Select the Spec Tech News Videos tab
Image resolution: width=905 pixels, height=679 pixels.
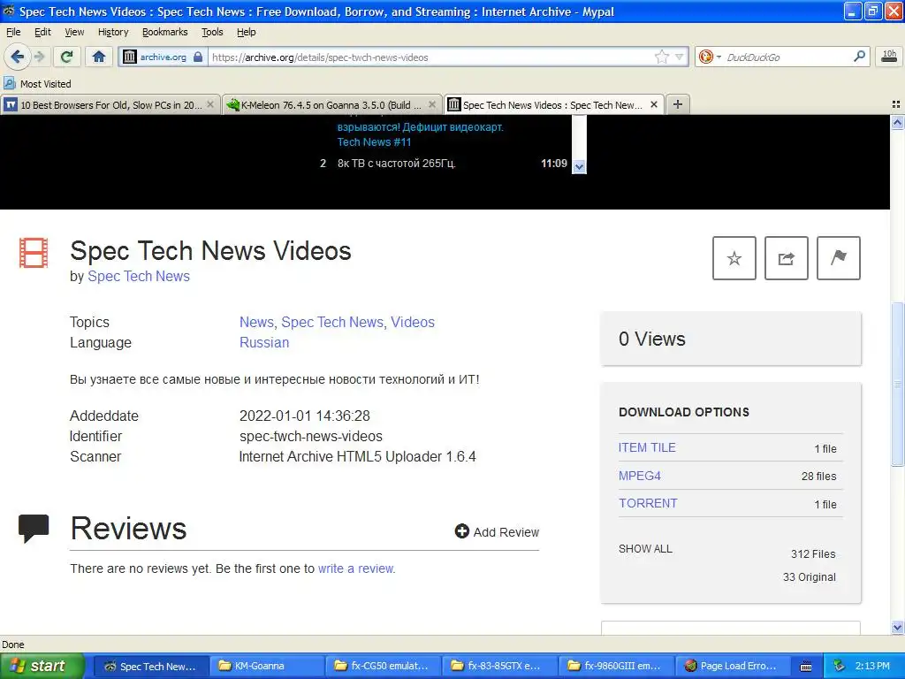(x=553, y=104)
